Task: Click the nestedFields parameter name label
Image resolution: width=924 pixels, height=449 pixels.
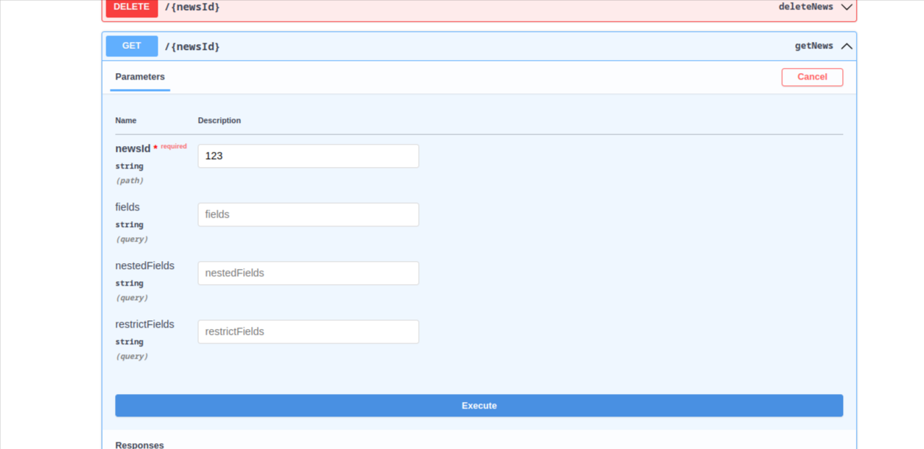Action: (x=145, y=265)
